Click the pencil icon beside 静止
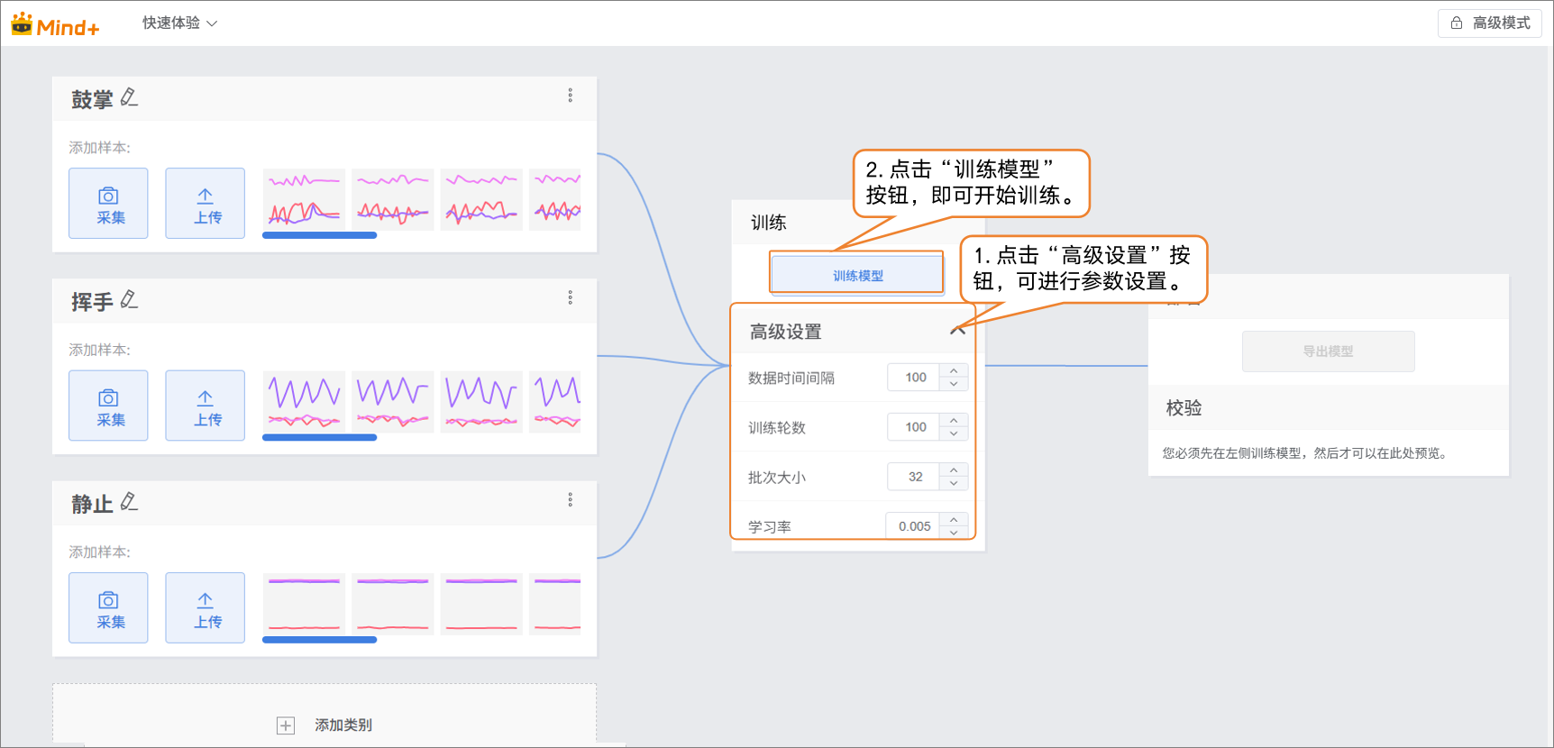This screenshot has width=1554, height=748. point(129,502)
